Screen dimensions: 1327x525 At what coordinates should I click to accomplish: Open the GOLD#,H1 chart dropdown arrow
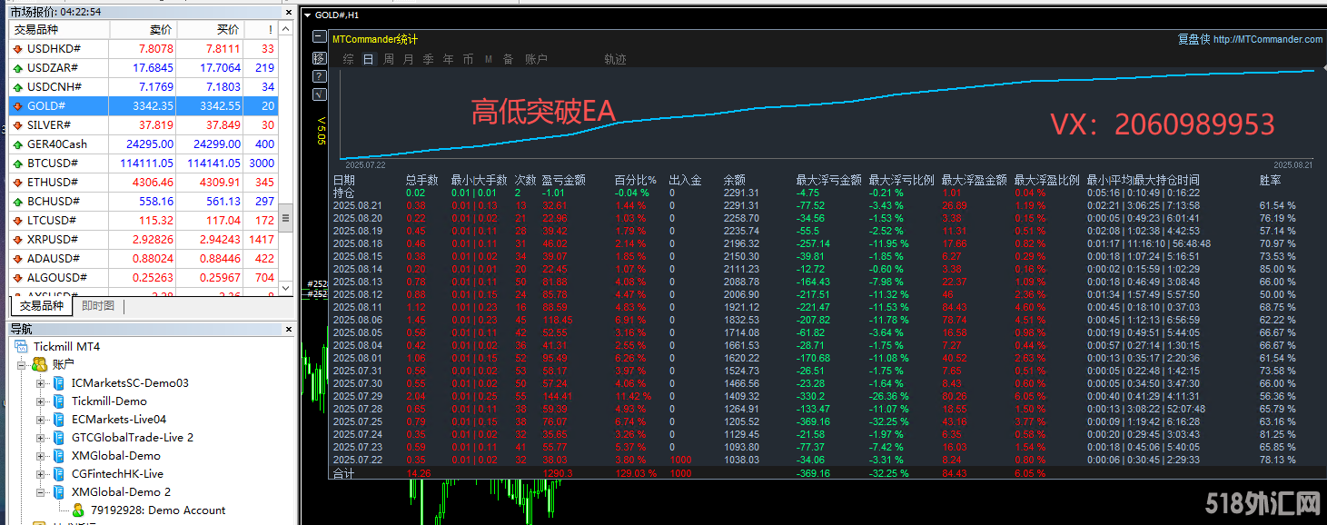(308, 15)
